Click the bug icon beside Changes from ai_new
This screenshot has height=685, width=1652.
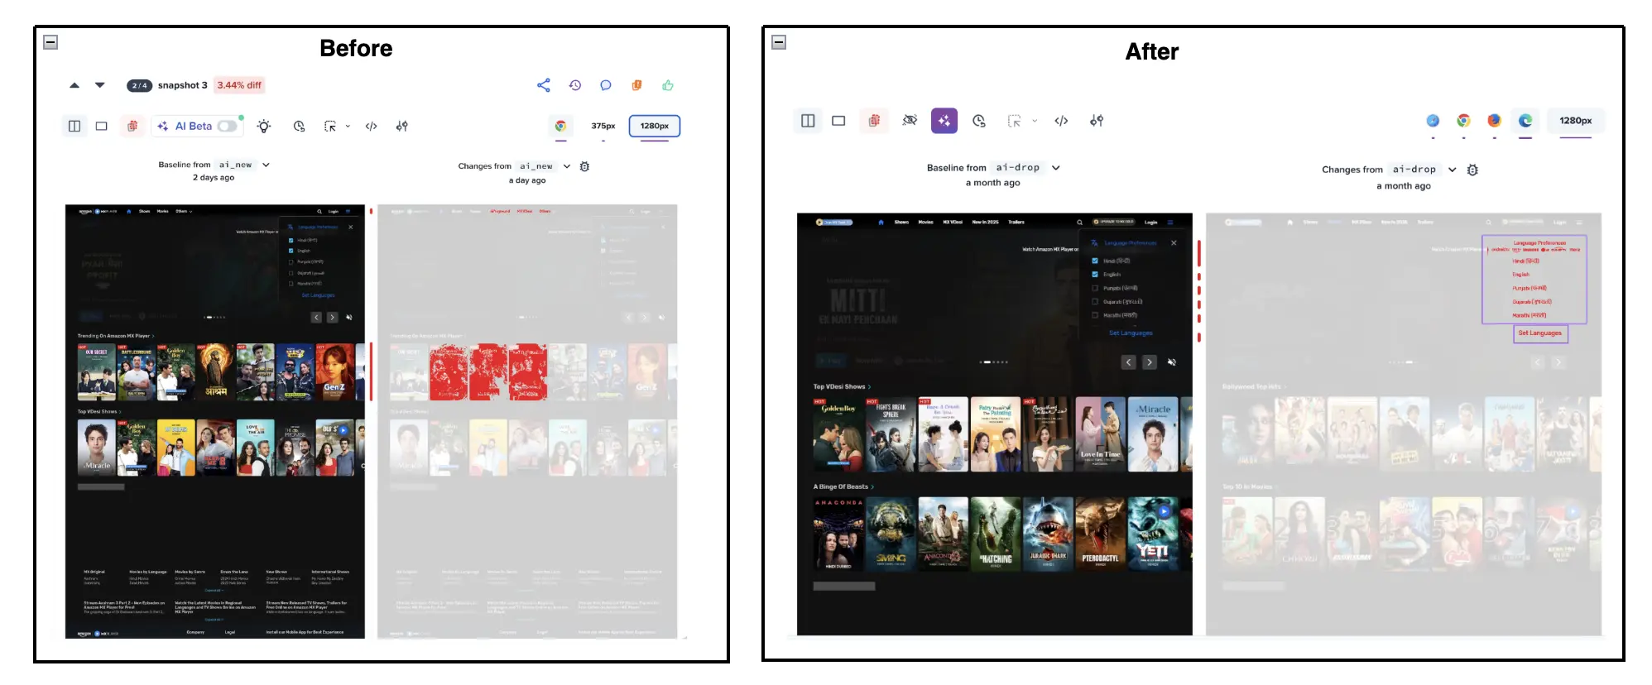point(585,166)
